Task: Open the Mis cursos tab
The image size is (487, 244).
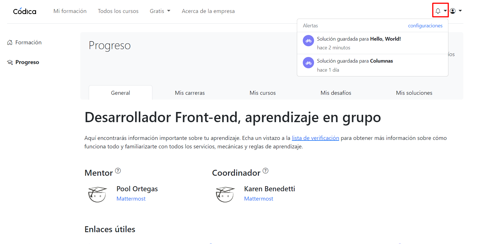Action: pyautogui.click(x=263, y=93)
